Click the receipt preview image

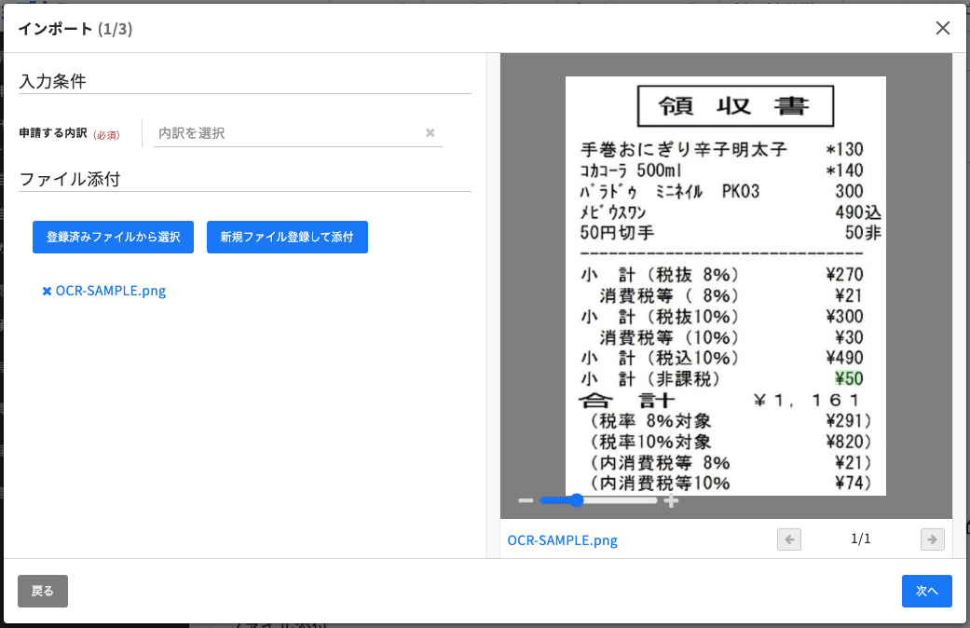[726, 286]
